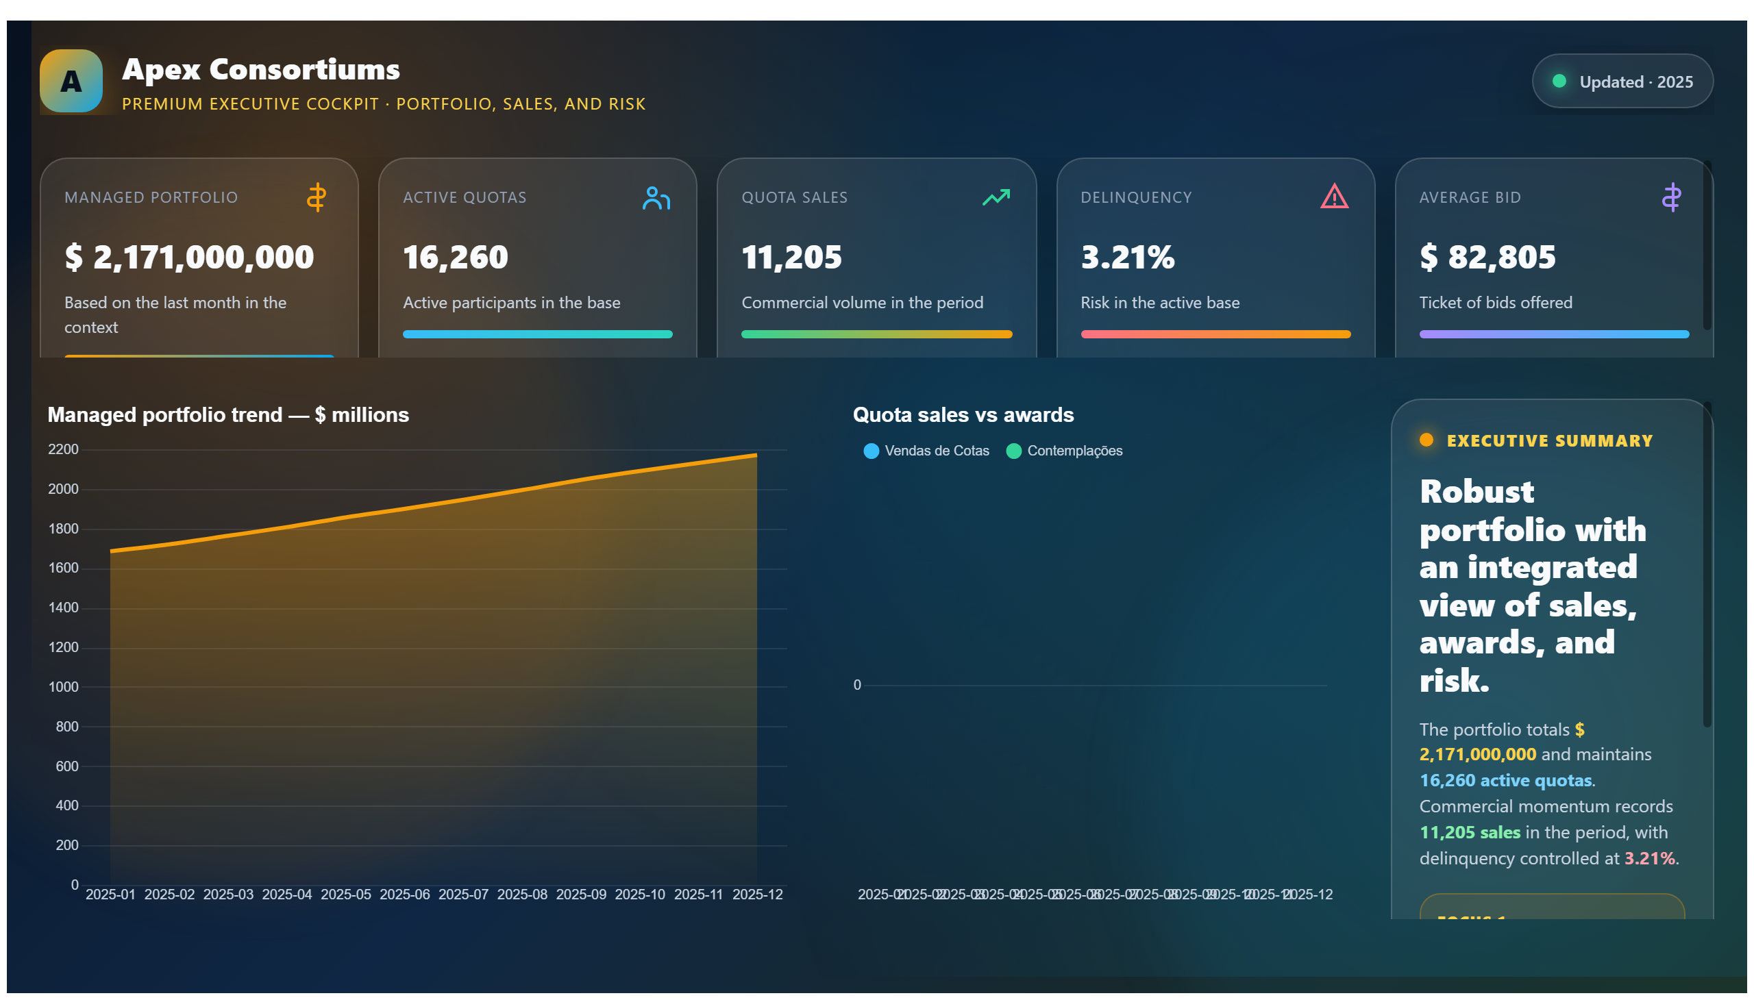Click the ACTIVE QUOTAS card label

pos(465,198)
